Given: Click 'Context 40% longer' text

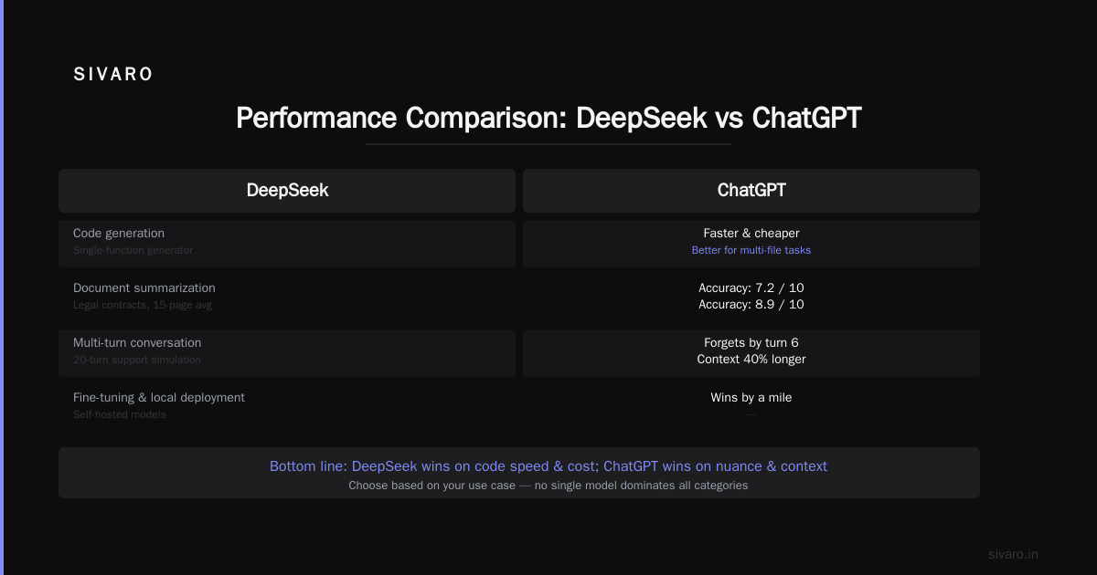Looking at the screenshot, I should (x=751, y=360).
